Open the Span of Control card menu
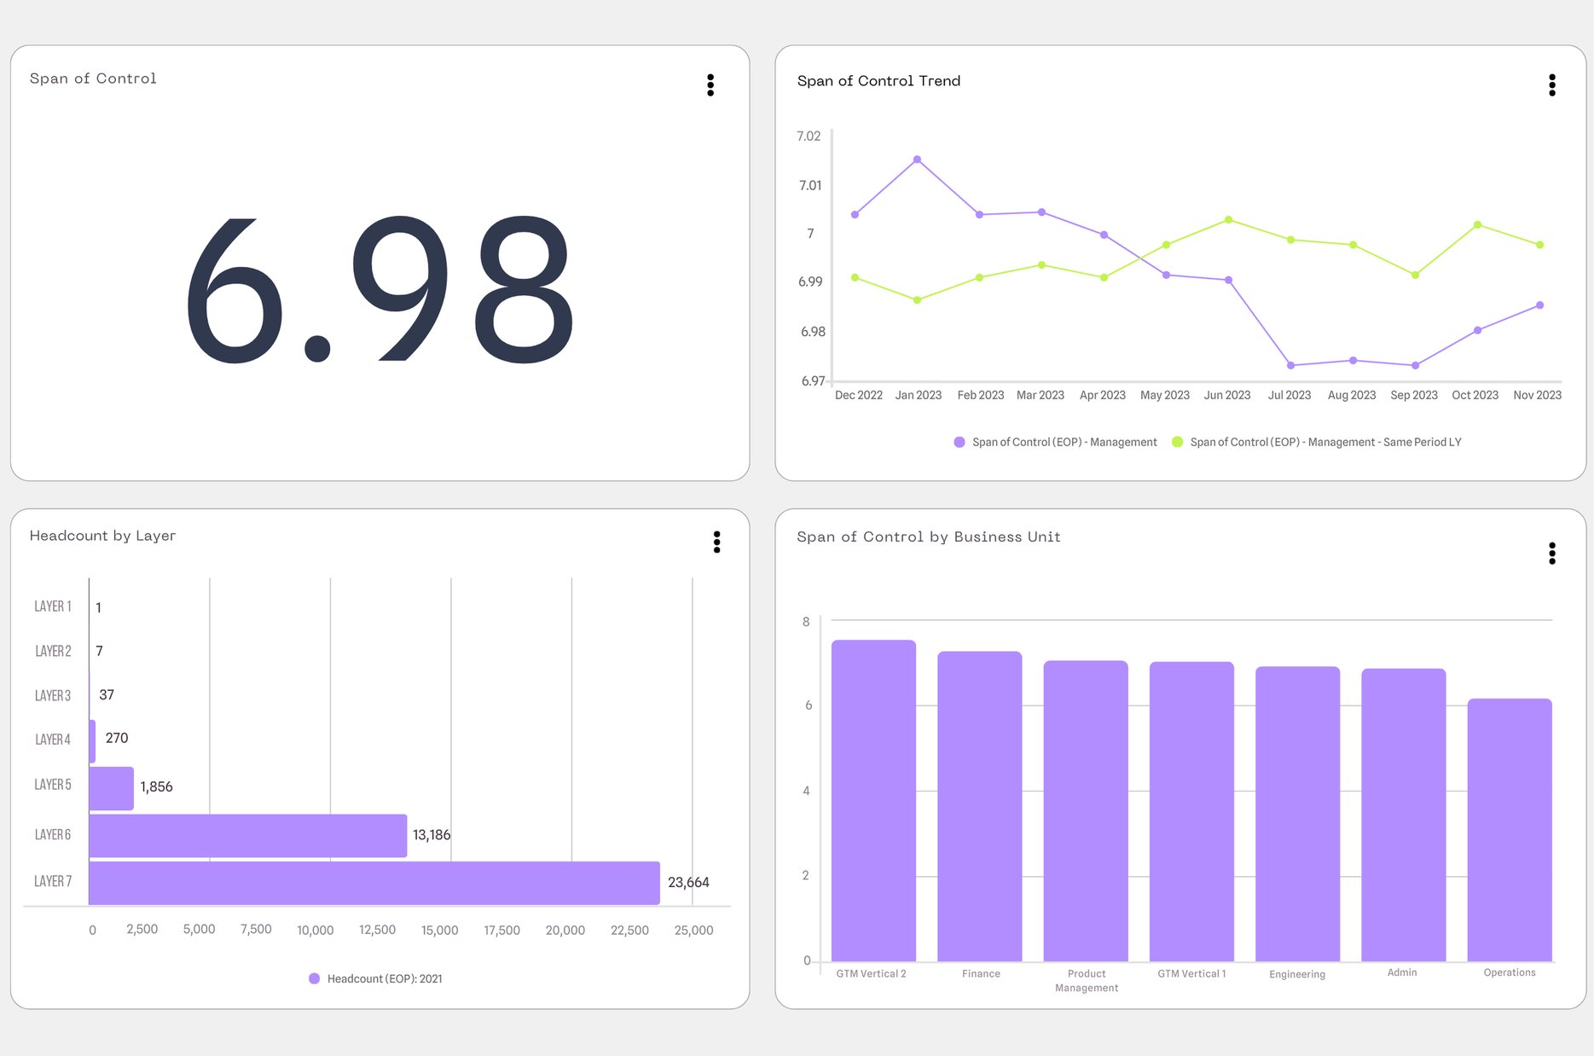Screen dimensions: 1594x1056 (x=711, y=84)
